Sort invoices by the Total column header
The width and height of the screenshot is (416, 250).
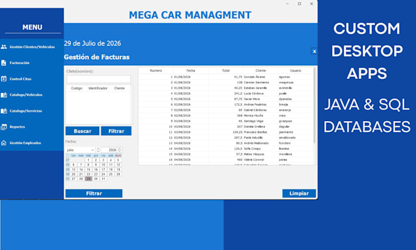pos(226,70)
